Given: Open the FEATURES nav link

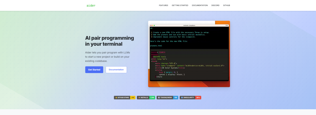Looking at the screenshot, I should tap(164, 6).
